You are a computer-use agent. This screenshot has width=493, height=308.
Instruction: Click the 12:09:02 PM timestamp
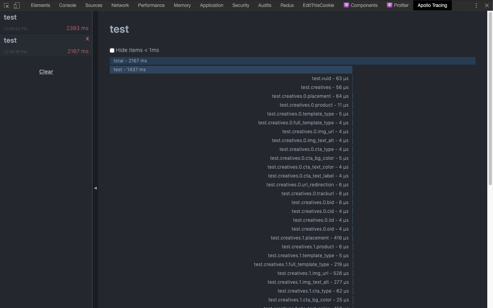[15, 29]
